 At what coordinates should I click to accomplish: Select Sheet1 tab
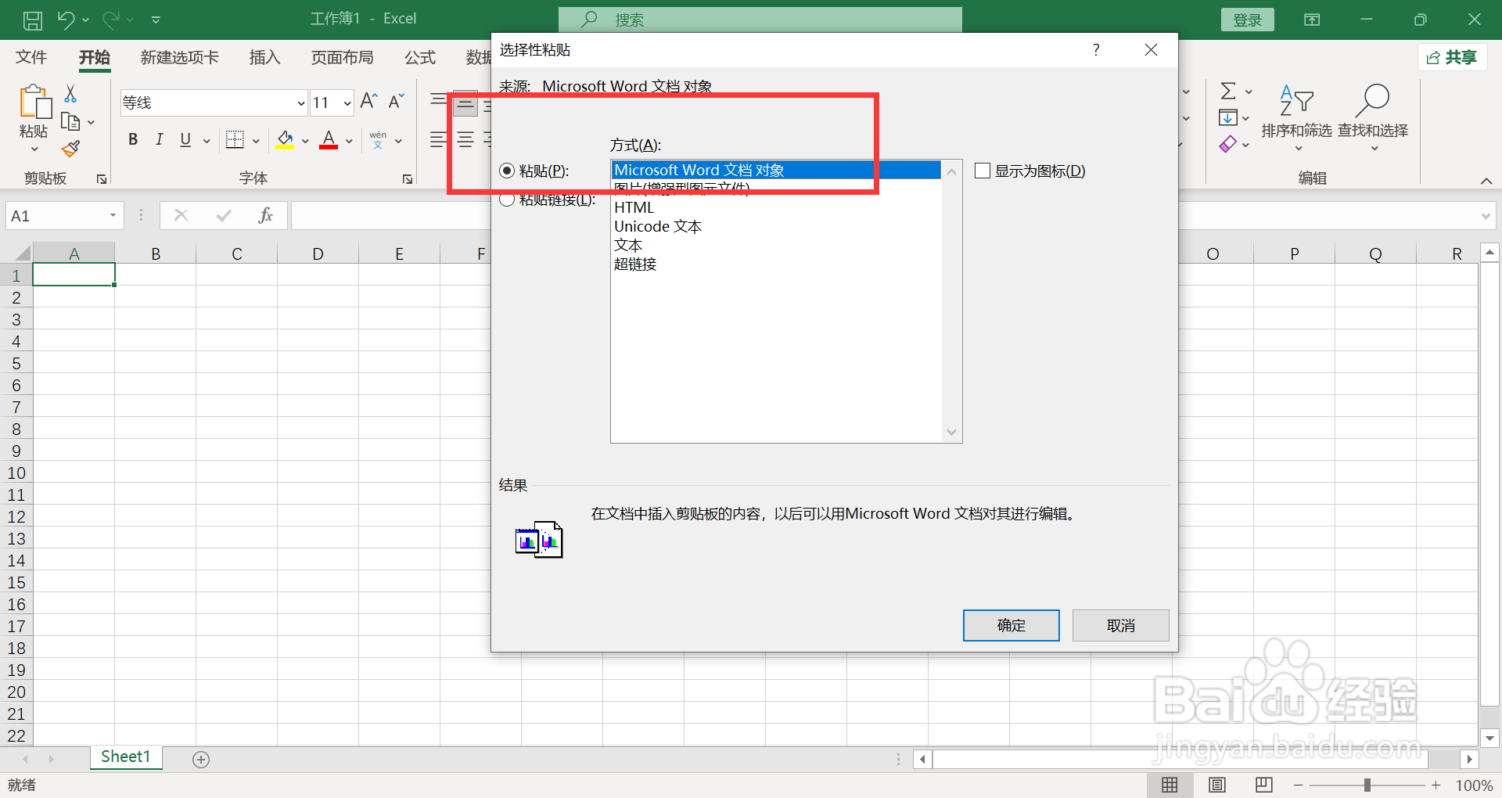pyautogui.click(x=126, y=757)
